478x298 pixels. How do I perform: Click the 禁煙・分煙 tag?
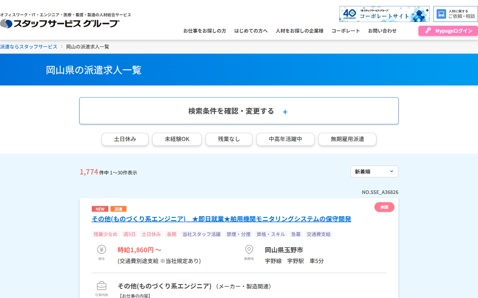click(239, 234)
